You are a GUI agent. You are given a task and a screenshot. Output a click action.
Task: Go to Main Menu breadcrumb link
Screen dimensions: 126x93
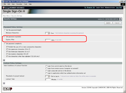[6, 16]
